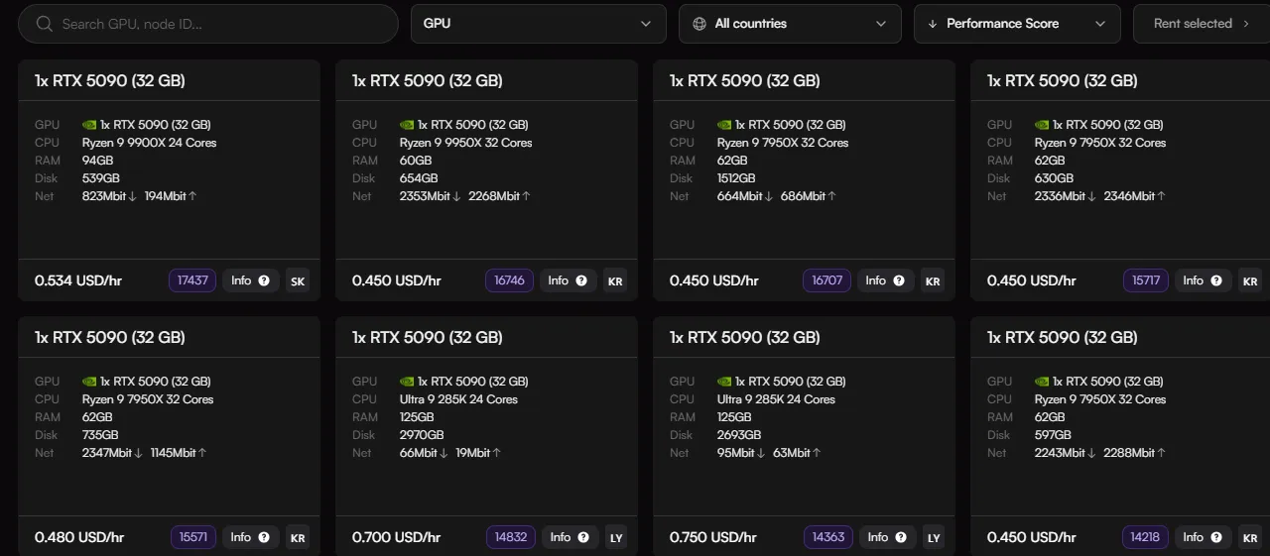Click NVIDIA logo in 630GB disk card
This screenshot has width=1270, height=556.
[1042, 125]
